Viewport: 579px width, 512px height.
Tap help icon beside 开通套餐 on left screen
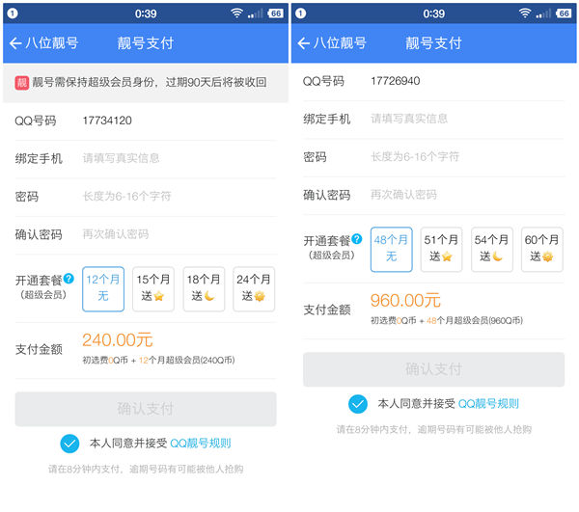(x=69, y=279)
